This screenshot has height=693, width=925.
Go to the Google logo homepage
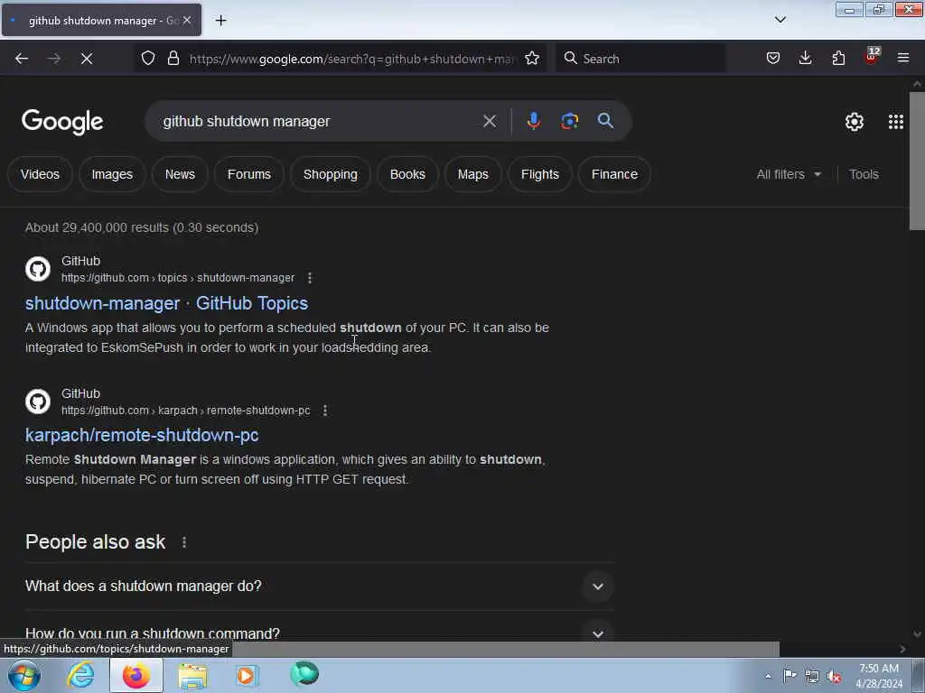point(62,122)
